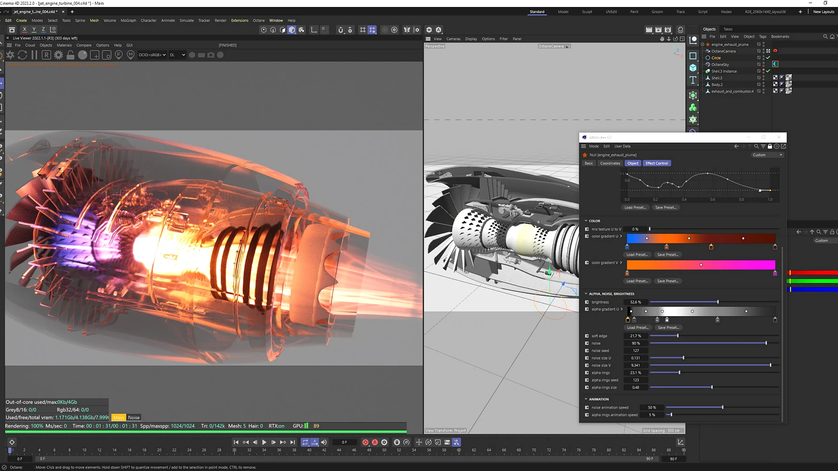This screenshot has width=838, height=471.
Task: Expand alpha gradient U arrow
Action: 622,309
